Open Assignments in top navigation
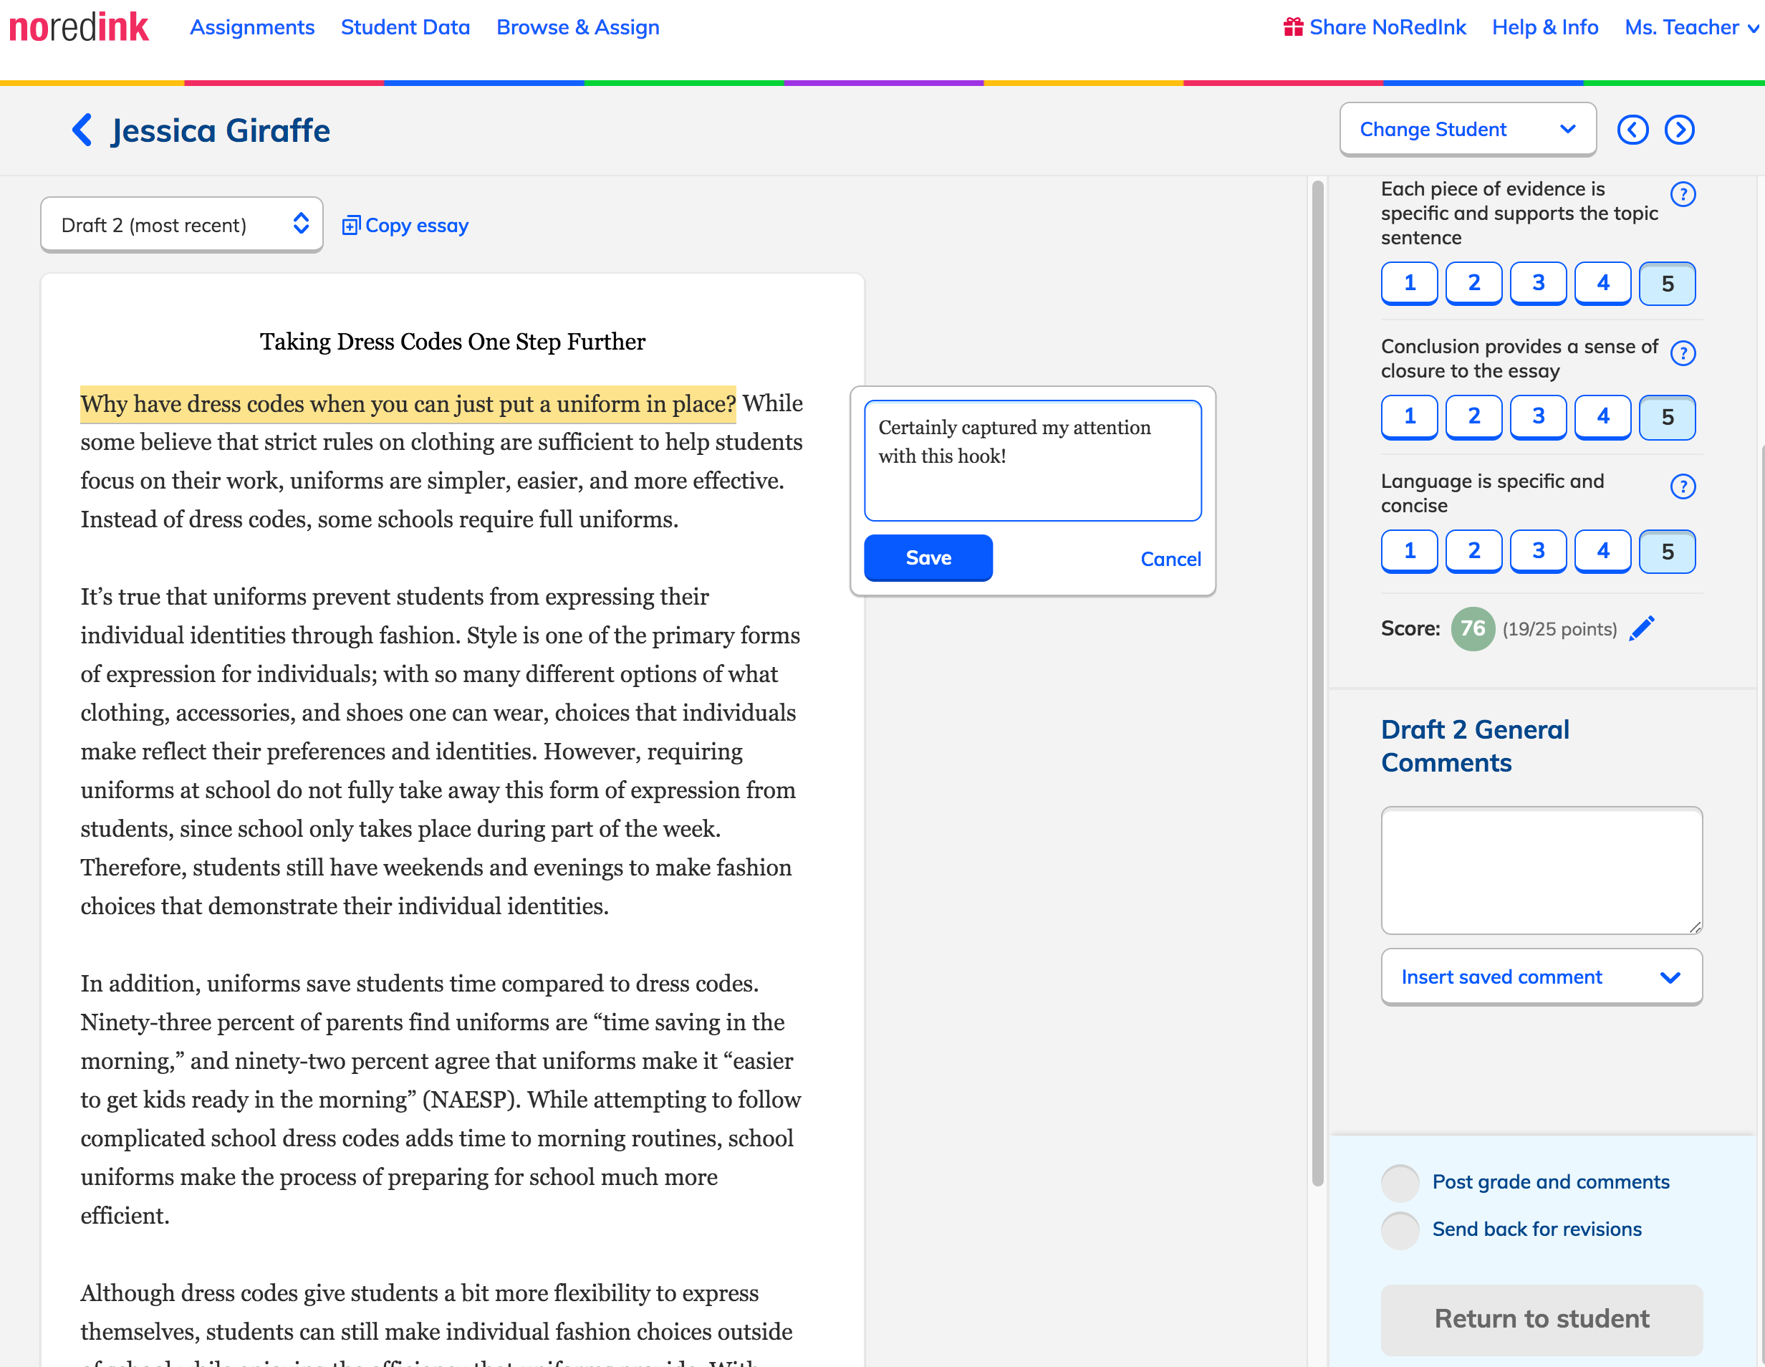Image resolution: width=1765 pixels, height=1367 pixels. pyautogui.click(x=252, y=27)
